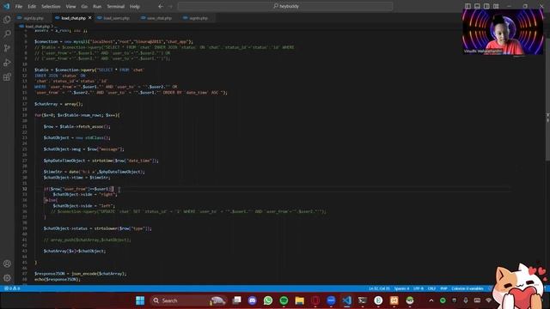Click the Wi-Fi icon in system tray
550x309 pixels.
(489, 300)
